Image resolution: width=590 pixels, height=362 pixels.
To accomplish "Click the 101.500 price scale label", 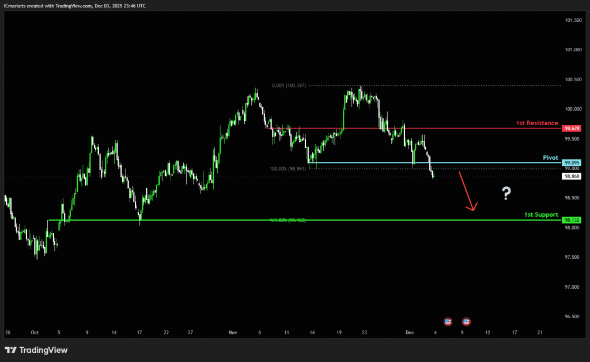I will click(x=572, y=21).
